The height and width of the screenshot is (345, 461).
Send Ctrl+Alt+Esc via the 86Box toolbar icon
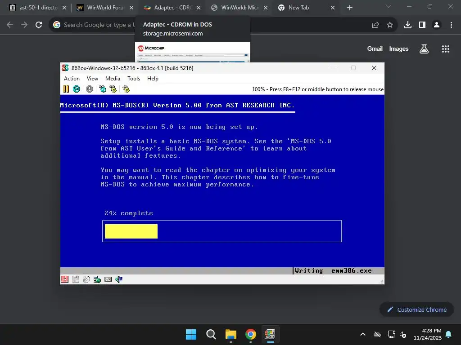click(113, 89)
